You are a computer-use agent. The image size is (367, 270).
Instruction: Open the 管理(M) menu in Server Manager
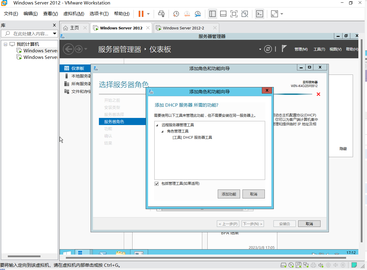[x=301, y=49]
